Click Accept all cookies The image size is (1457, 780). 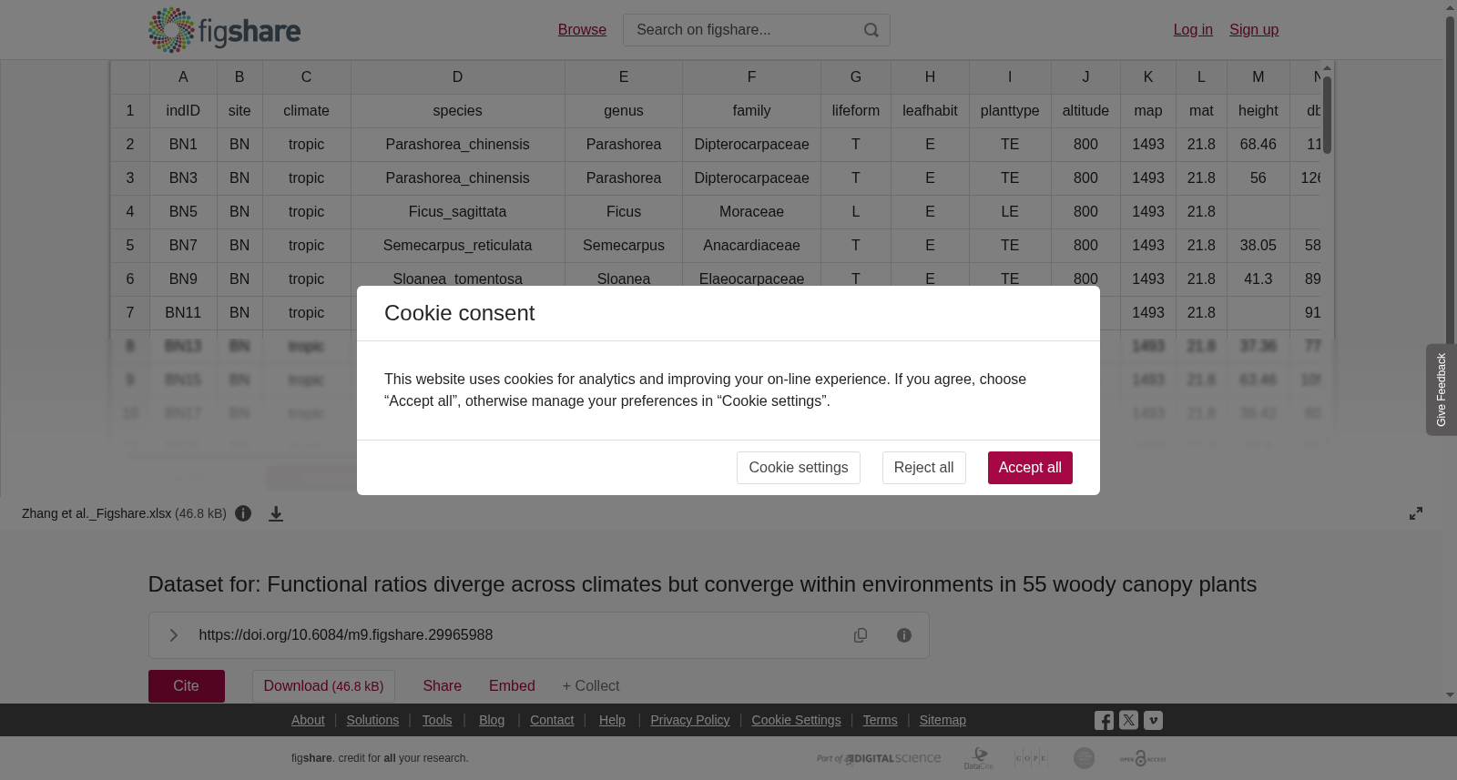click(1030, 468)
